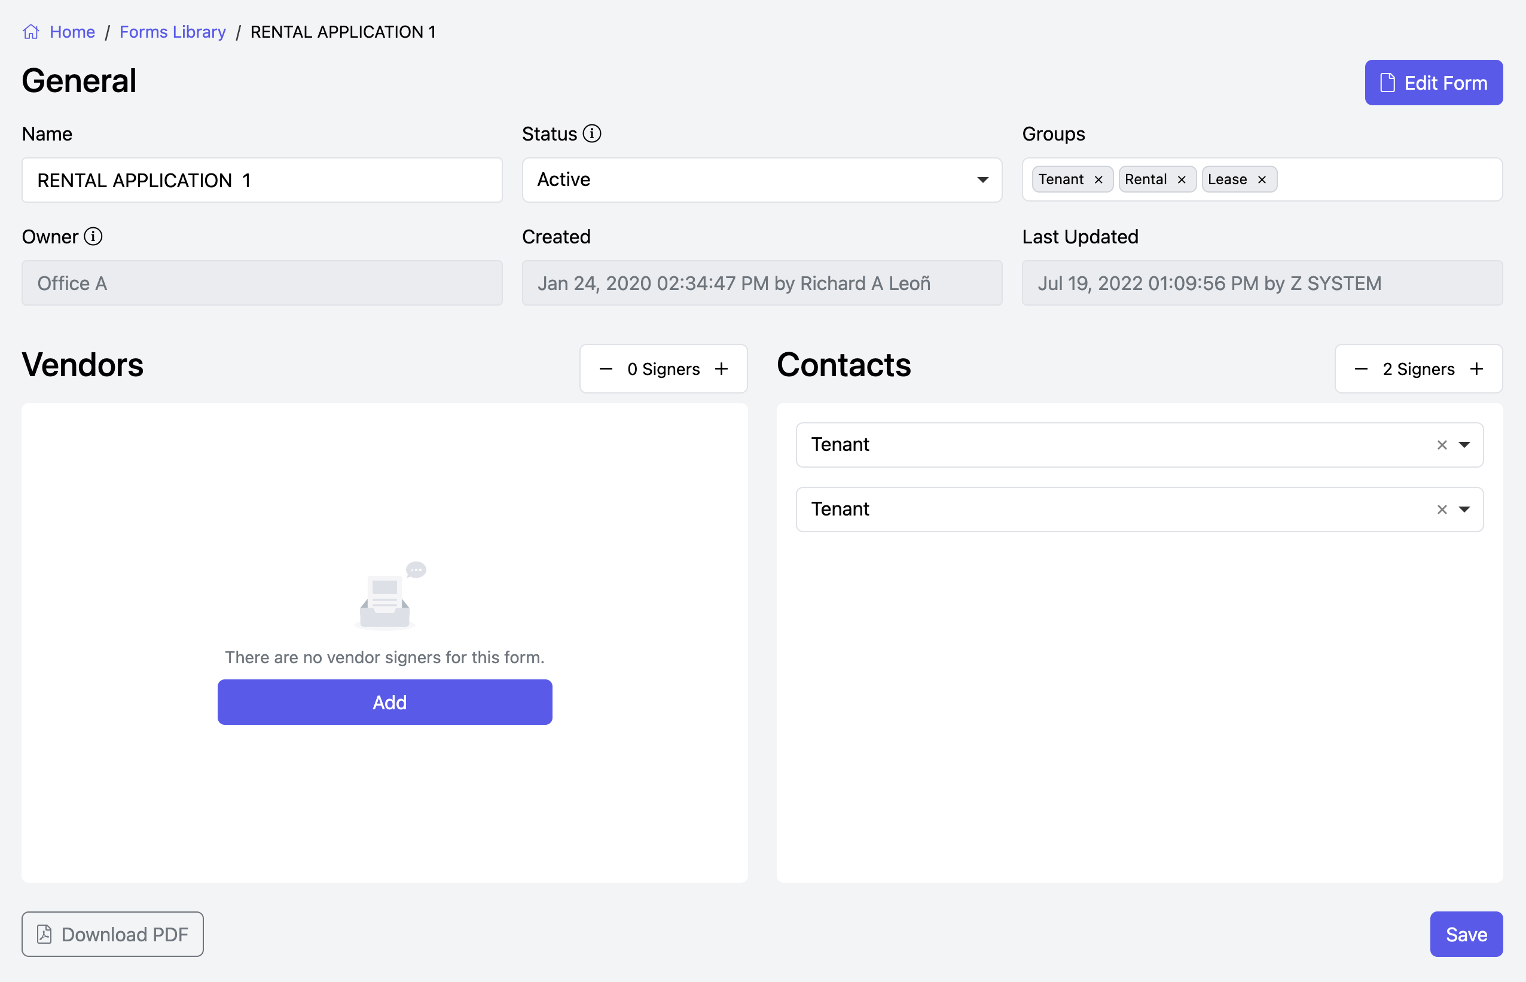Decrease the Vendors signers count
Viewport: 1526px width, 982px height.
[606, 369]
